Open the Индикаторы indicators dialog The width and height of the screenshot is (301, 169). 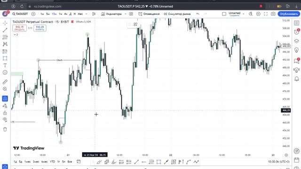point(111,14)
